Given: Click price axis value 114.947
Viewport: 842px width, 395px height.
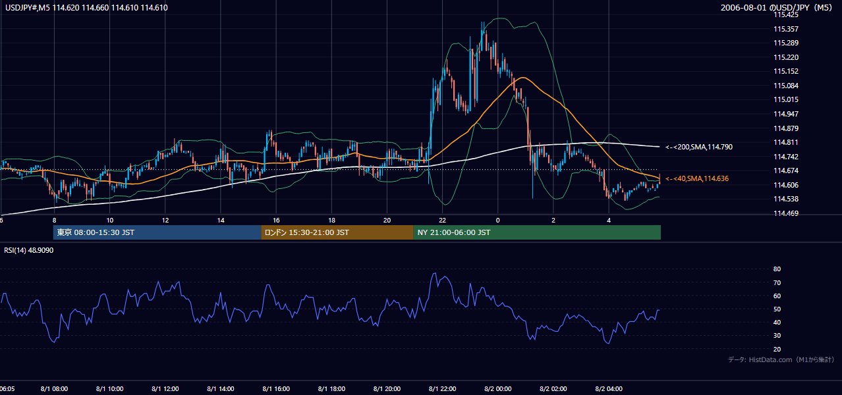Looking at the screenshot, I should tap(787, 114).
